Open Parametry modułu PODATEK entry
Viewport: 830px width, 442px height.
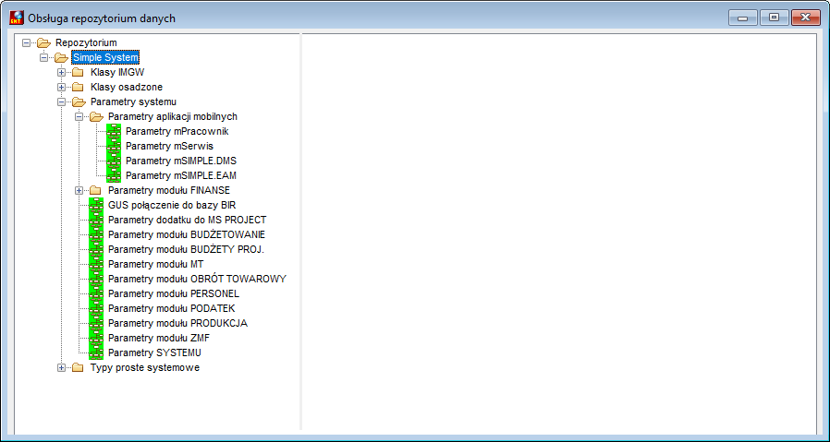tap(172, 309)
